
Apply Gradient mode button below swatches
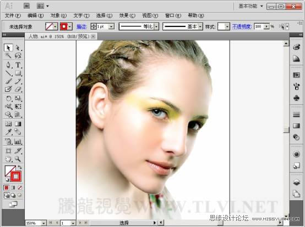click(13, 188)
